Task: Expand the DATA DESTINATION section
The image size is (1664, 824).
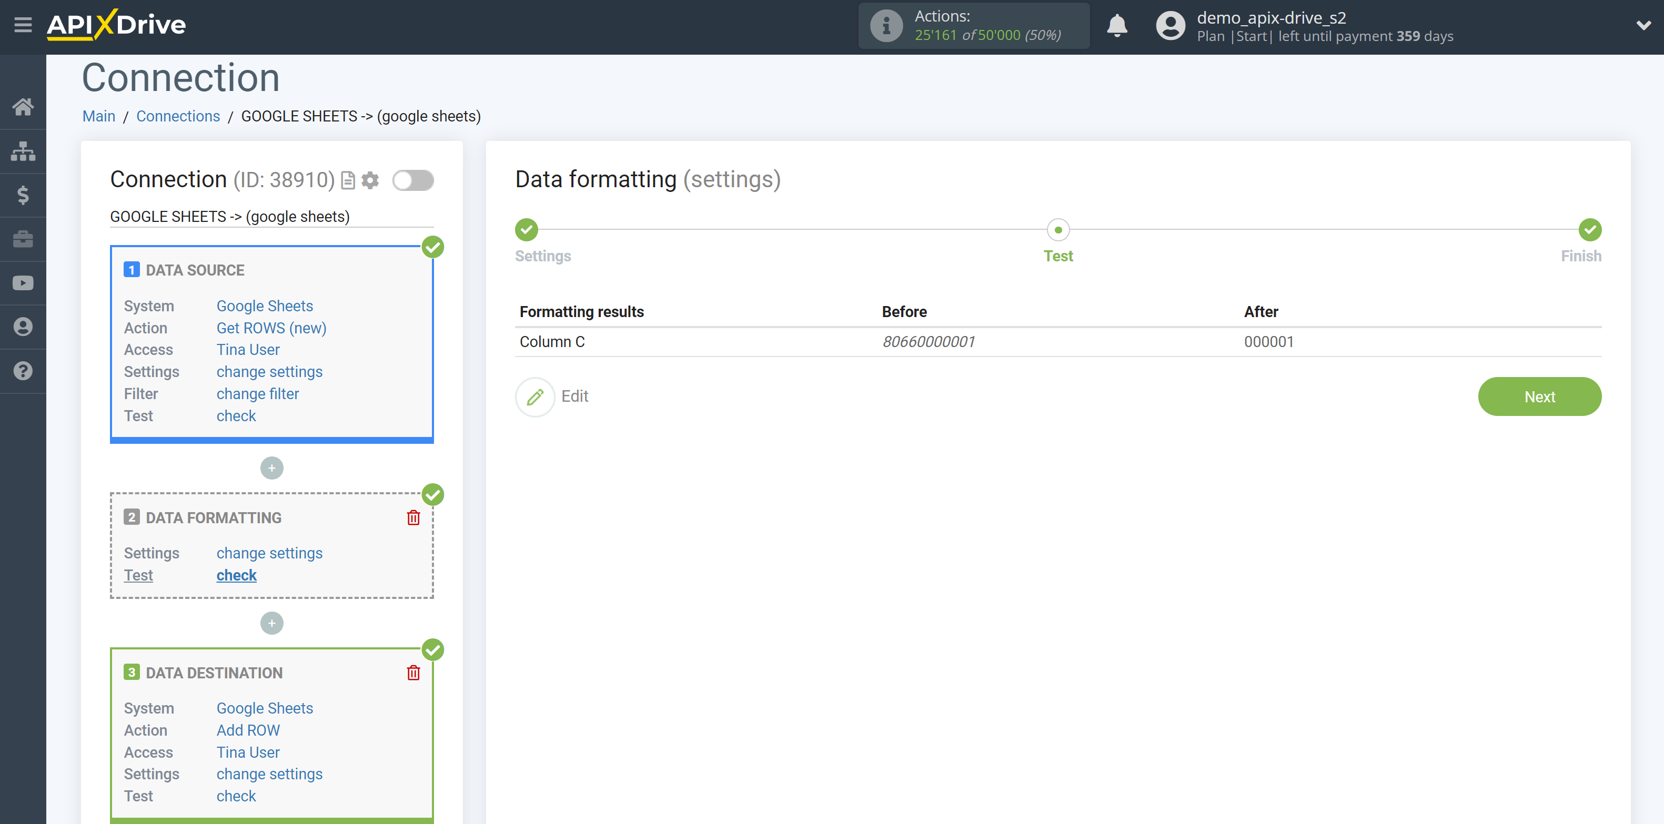Action: [213, 673]
